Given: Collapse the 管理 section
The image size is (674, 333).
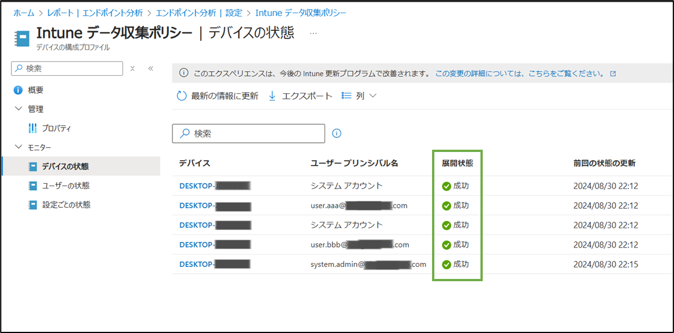Looking at the screenshot, I should coord(18,109).
